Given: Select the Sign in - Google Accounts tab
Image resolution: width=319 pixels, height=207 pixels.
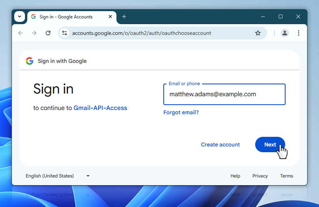Looking at the screenshot, I should coord(72,17).
